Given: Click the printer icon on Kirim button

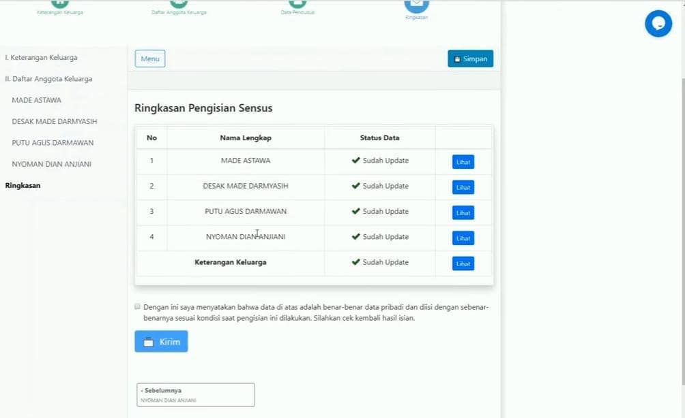Looking at the screenshot, I should pos(147,341).
